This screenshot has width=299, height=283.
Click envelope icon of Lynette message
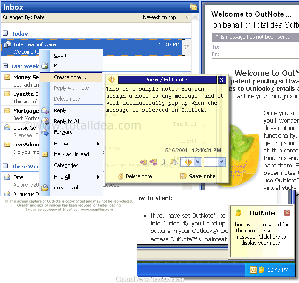click(x=7, y=94)
